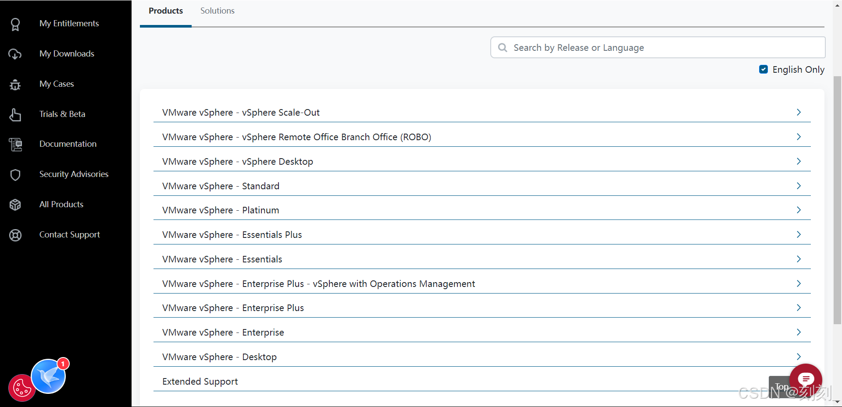
Task: Click the Documentation scroll icon
Action: (x=15, y=144)
